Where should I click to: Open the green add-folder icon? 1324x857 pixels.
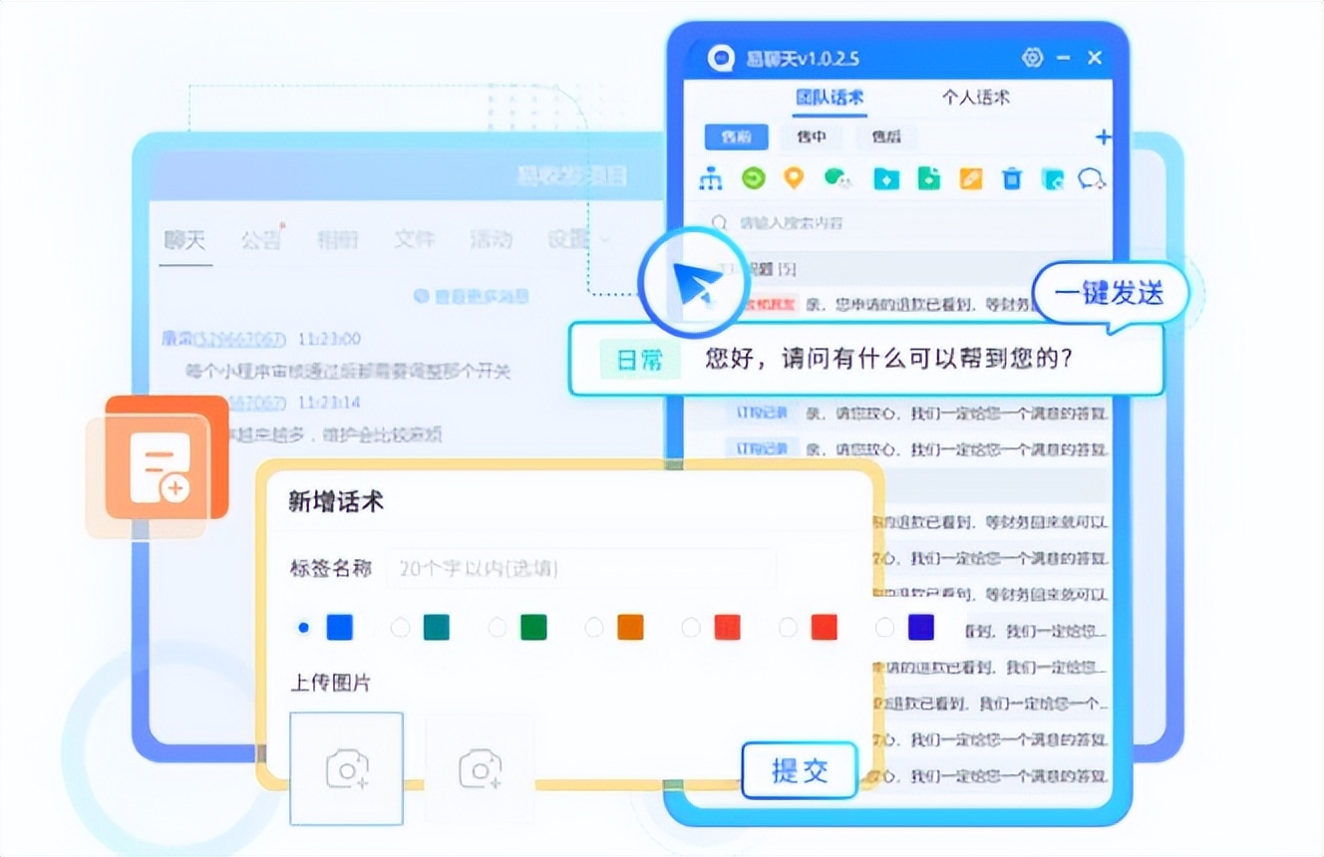click(927, 179)
